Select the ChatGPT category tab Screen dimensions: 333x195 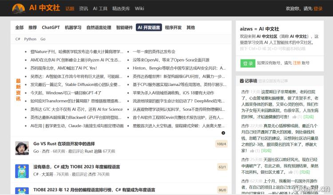coord(51,27)
